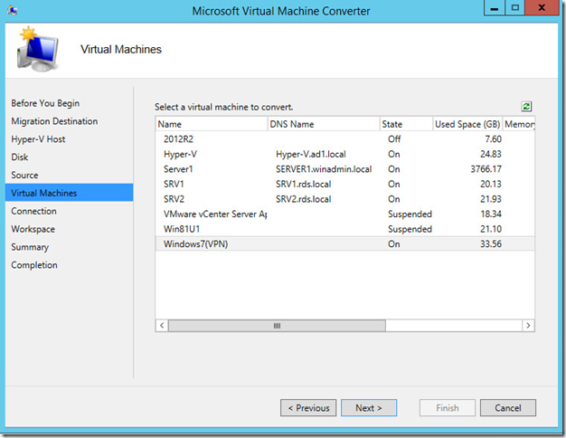The height and width of the screenshot is (438, 566).
Task: Click the 33.56 used space value
Action: point(491,244)
